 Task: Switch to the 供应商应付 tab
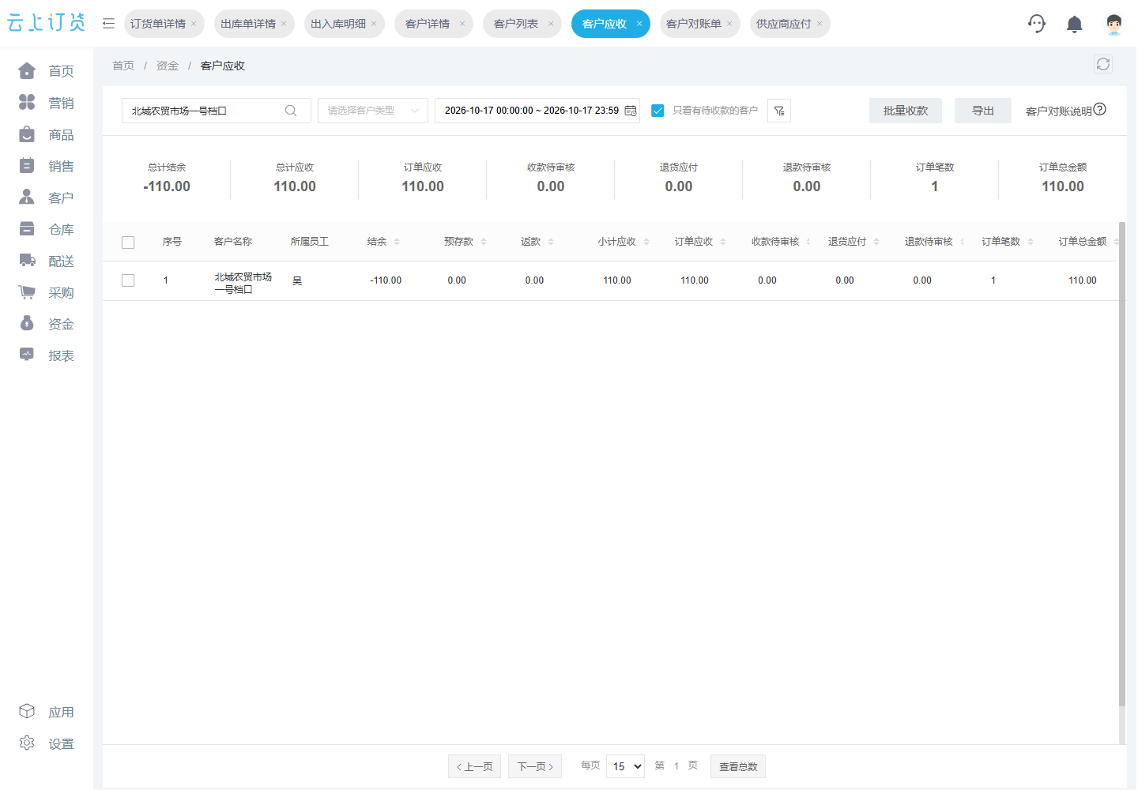click(x=784, y=24)
